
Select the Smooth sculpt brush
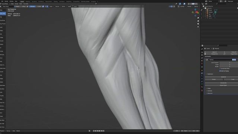coord(3,41)
